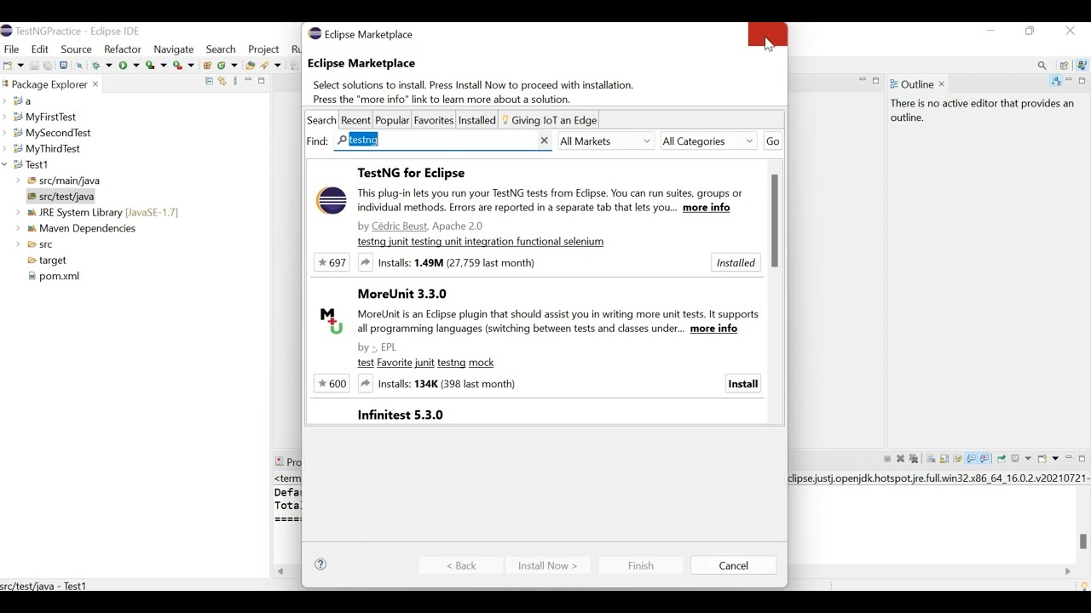1091x613 pixels.
Task: Click the Coverage run icon in the toolbar
Action: (x=150, y=66)
